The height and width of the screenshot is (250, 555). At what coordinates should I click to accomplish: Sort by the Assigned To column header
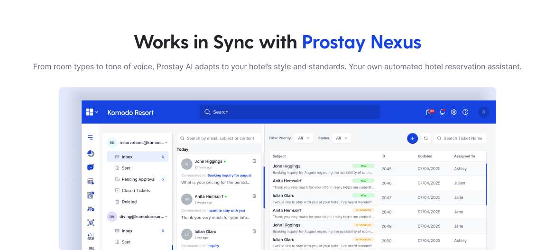point(464,156)
